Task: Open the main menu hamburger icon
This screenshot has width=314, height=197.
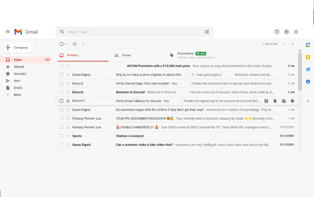Action: pos(8,32)
